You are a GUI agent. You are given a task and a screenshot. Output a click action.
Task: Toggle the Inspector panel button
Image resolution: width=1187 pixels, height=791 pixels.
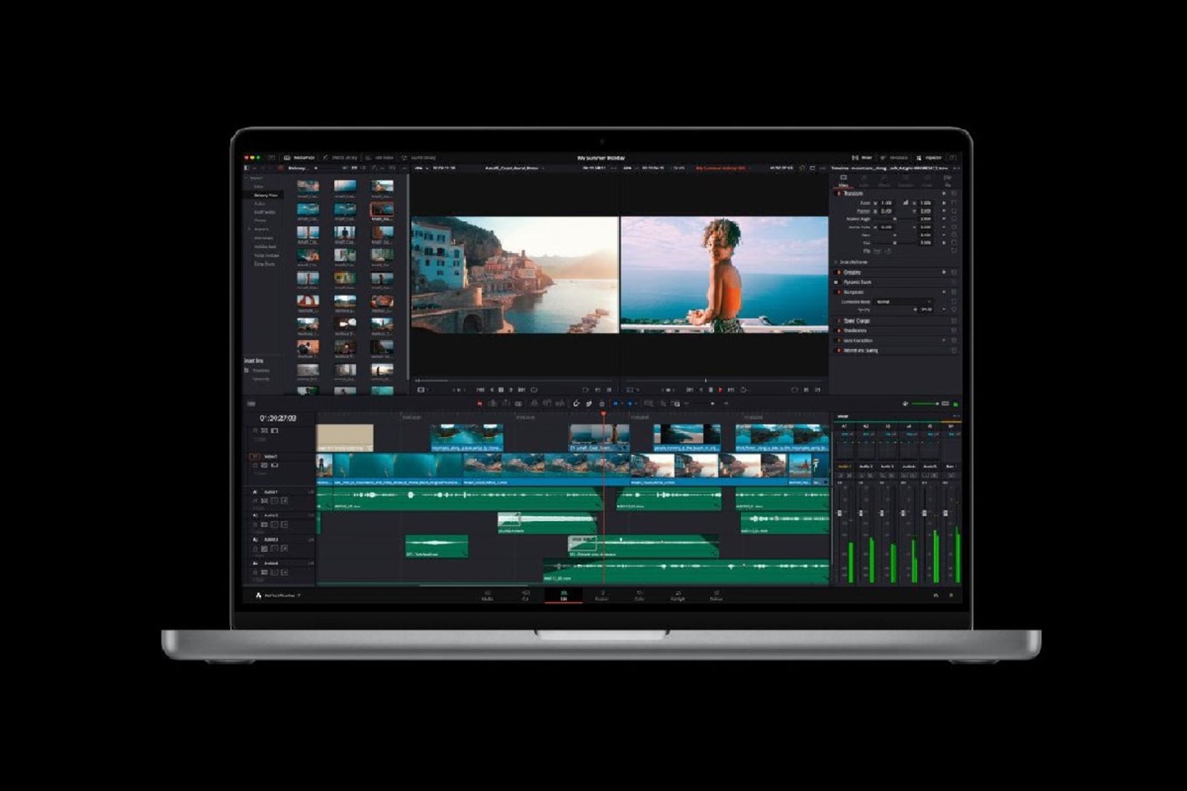(929, 158)
